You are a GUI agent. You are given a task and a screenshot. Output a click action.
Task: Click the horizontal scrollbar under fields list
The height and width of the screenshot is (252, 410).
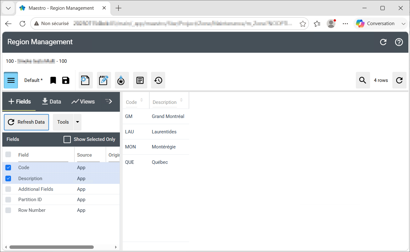(52, 247)
